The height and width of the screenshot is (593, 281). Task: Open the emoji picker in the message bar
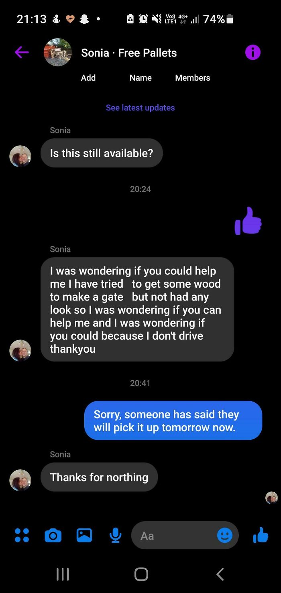pos(225,535)
